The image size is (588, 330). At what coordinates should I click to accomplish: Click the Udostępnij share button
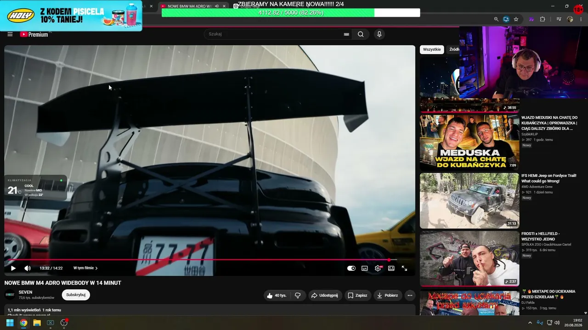pyautogui.click(x=324, y=296)
